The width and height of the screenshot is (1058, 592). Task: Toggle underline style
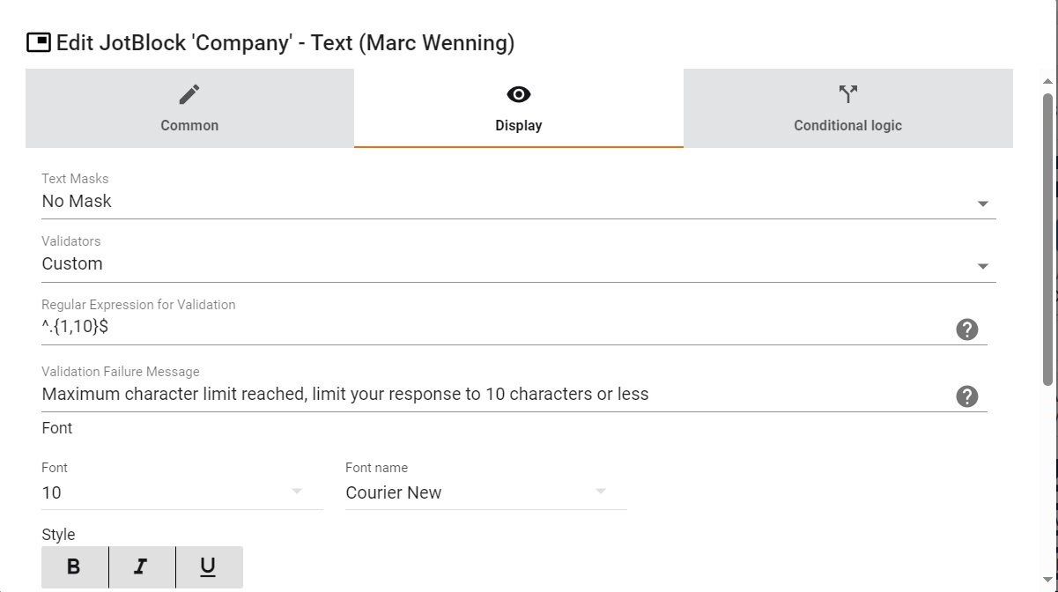[209, 567]
